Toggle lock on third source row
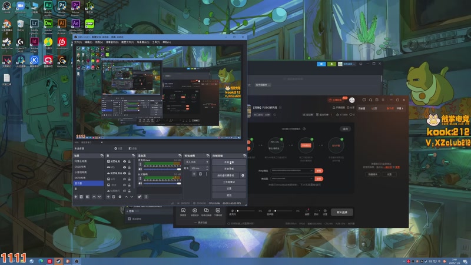 130,173
